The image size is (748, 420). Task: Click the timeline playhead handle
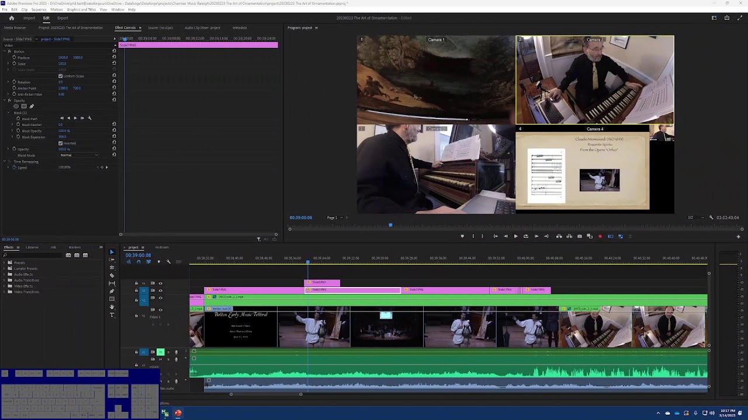point(308,262)
